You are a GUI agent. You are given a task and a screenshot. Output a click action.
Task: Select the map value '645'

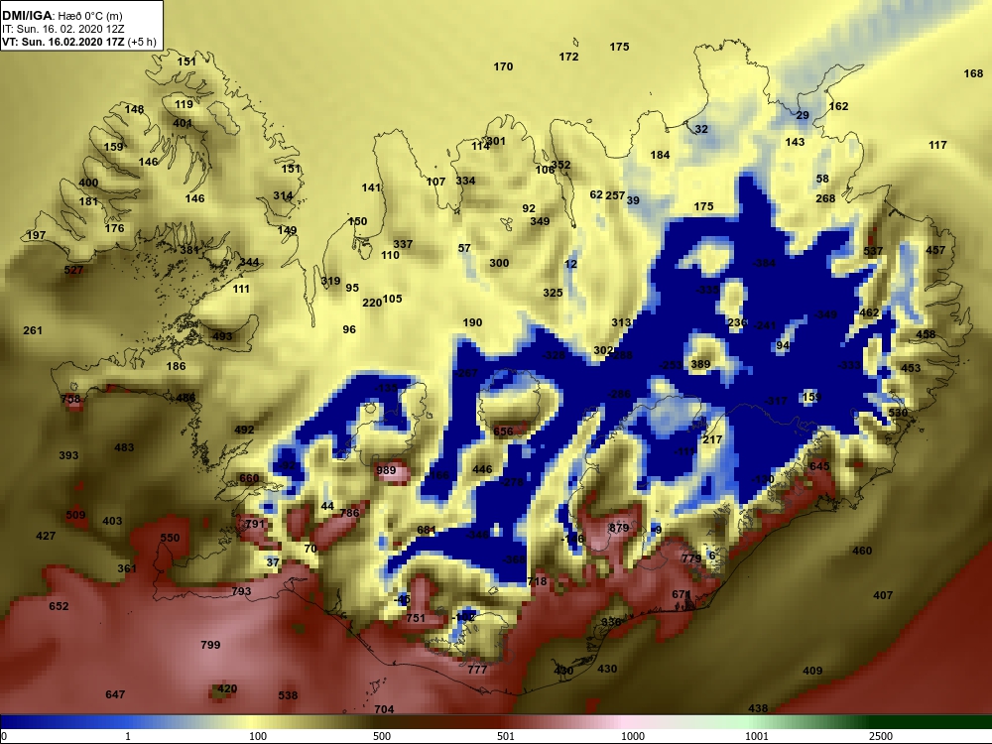[819, 465]
